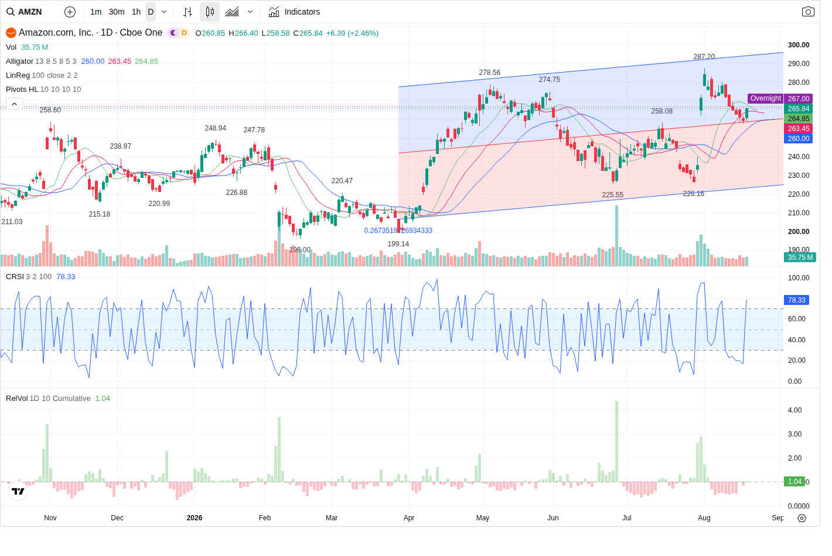Click the +6.39 (+2.46%) change value

pyautogui.click(x=352, y=33)
